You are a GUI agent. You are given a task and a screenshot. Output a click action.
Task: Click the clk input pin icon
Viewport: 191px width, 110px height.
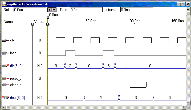tap(5, 40)
